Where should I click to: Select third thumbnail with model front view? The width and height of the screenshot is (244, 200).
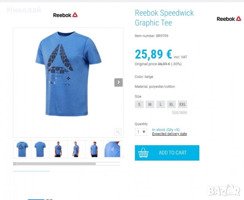click(58, 149)
